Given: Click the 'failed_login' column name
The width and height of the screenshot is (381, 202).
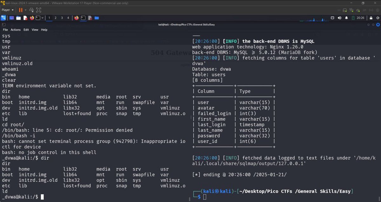Looking at the screenshot, I should click(x=214, y=114).
